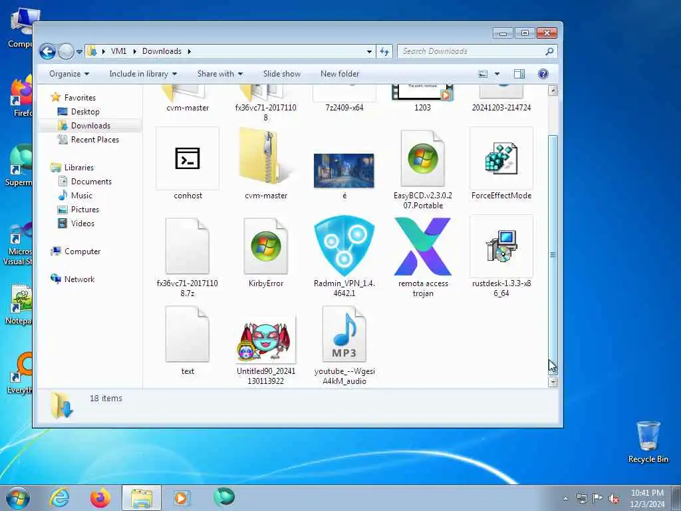Select the 20241203-214724 file

pos(501,97)
